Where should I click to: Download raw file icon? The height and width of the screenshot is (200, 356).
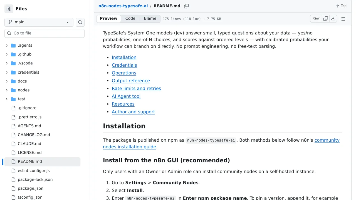point(333,19)
